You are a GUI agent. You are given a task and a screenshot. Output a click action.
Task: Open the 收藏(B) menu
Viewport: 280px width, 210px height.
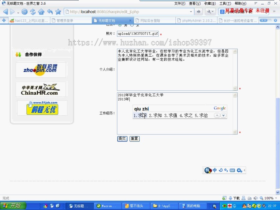(x=210, y=3)
